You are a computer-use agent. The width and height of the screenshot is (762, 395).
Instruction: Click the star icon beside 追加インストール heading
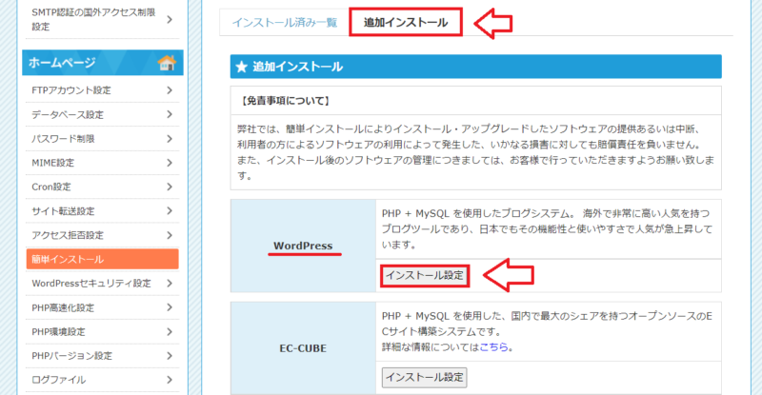pos(242,67)
